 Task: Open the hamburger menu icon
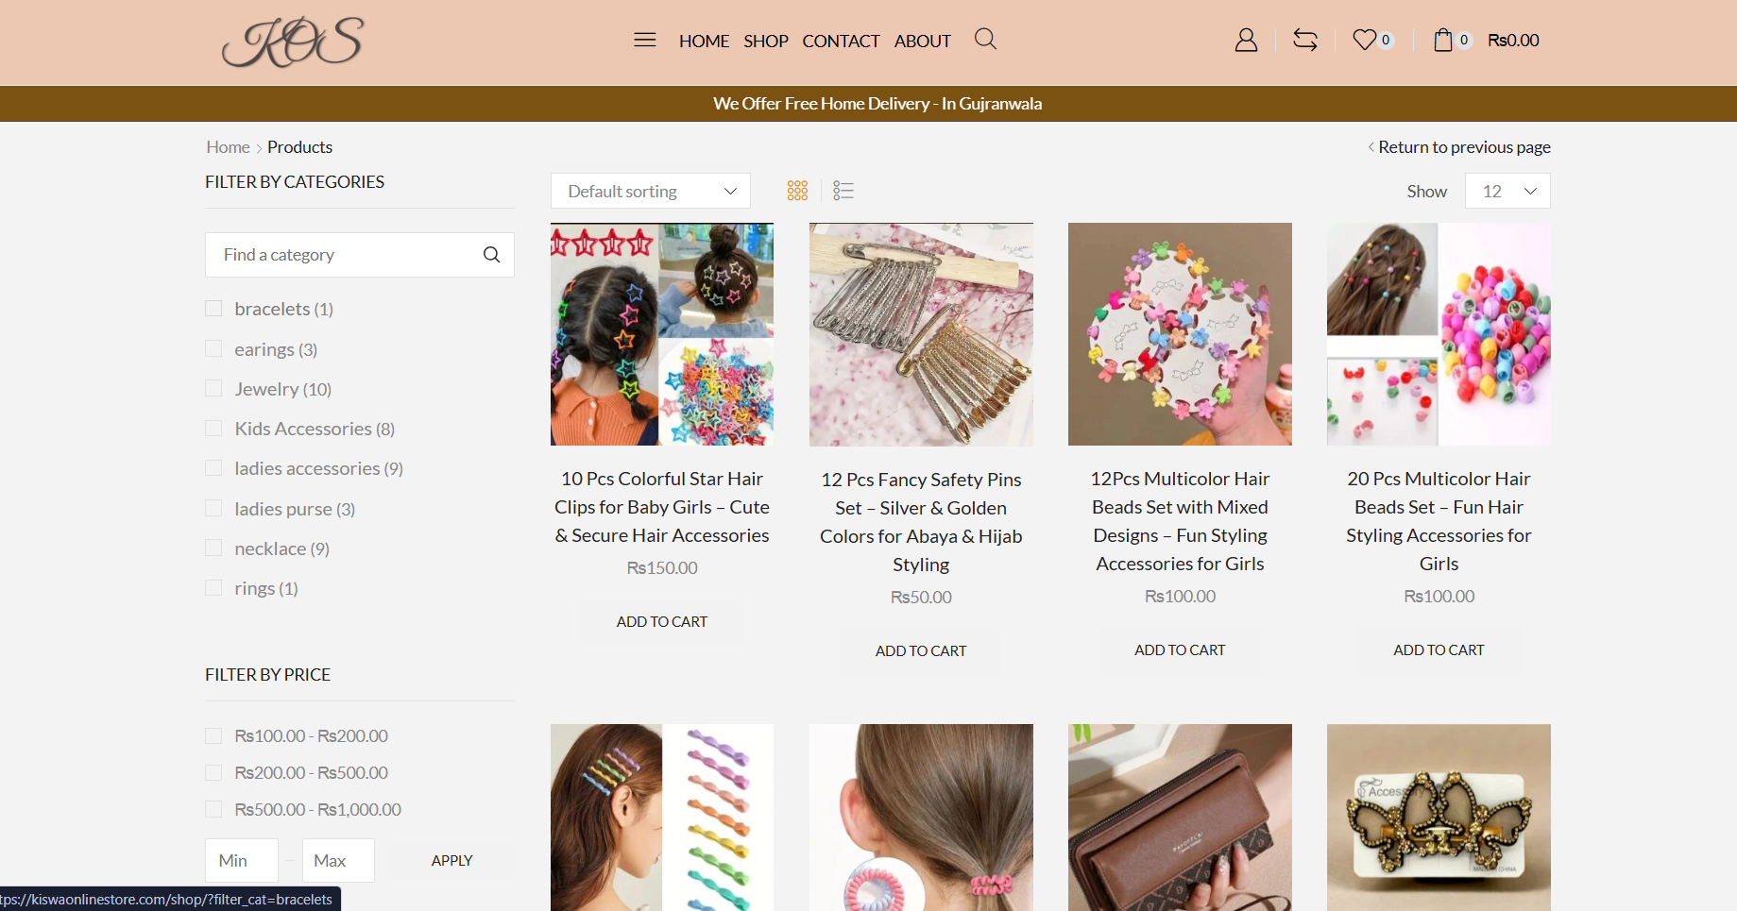pyautogui.click(x=645, y=40)
